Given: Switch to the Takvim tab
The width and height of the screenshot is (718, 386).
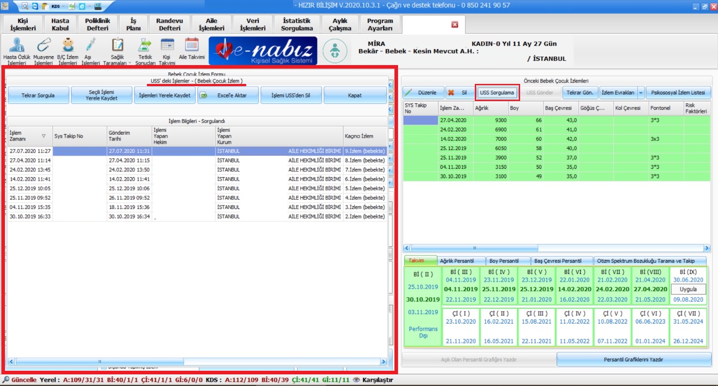Looking at the screenshot, I should tap(420, 261).
